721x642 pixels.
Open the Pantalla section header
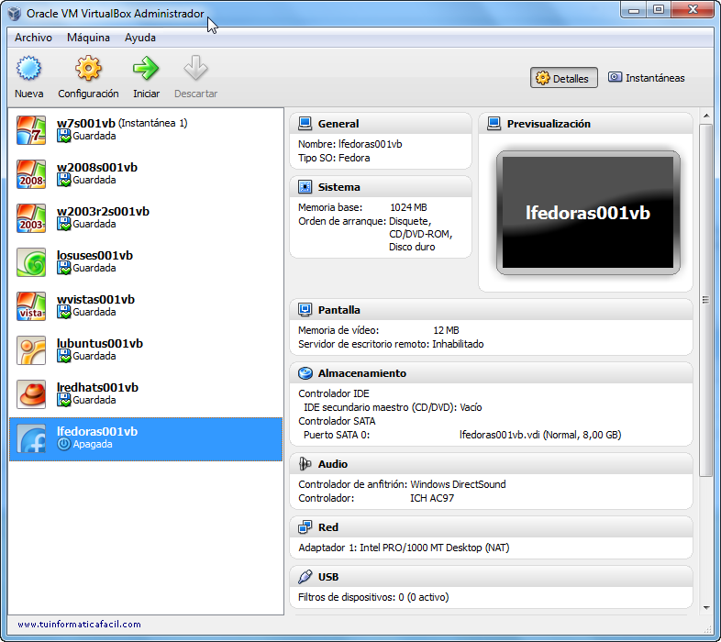pos(491,309)
